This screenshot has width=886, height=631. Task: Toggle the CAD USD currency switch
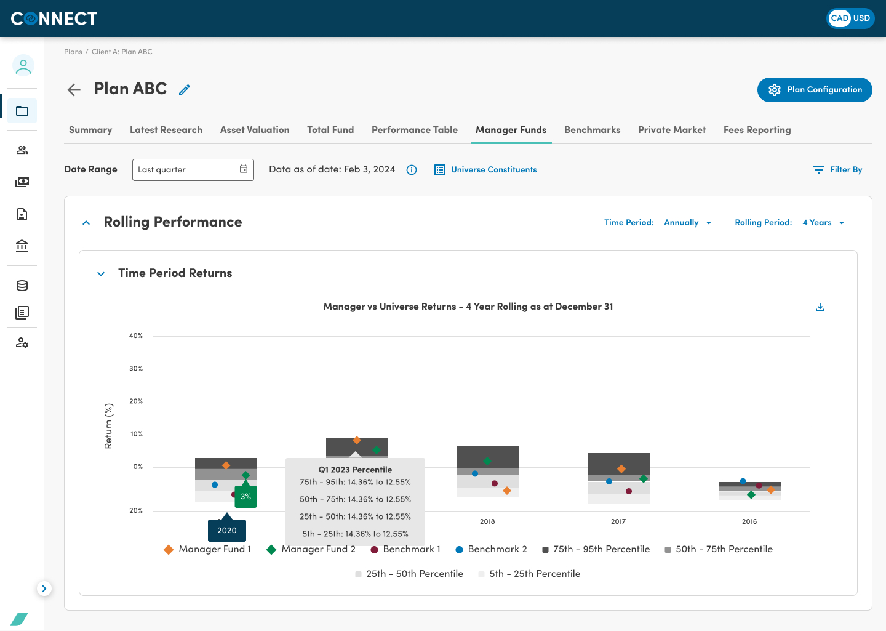(x=850, y=18)
